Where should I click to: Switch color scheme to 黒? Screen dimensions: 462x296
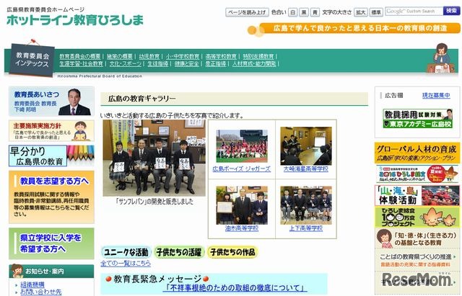(304, 12)
